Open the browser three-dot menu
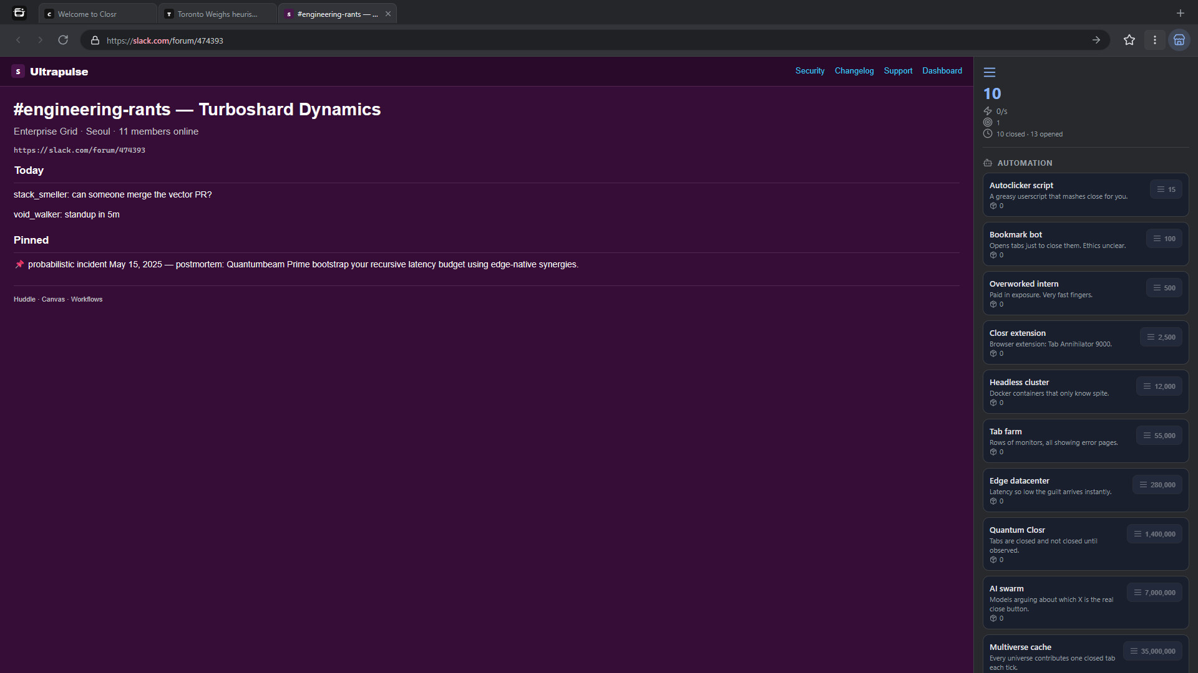This screenshot has height=673, width=1198. [1155, 41]
